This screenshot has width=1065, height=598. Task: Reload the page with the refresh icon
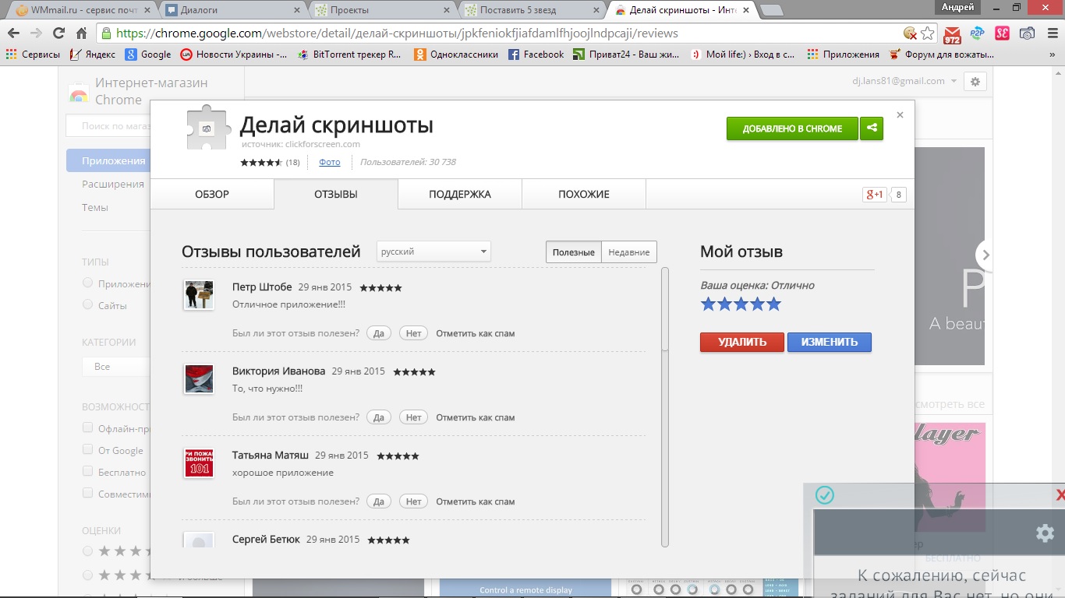tap(58, 33)
